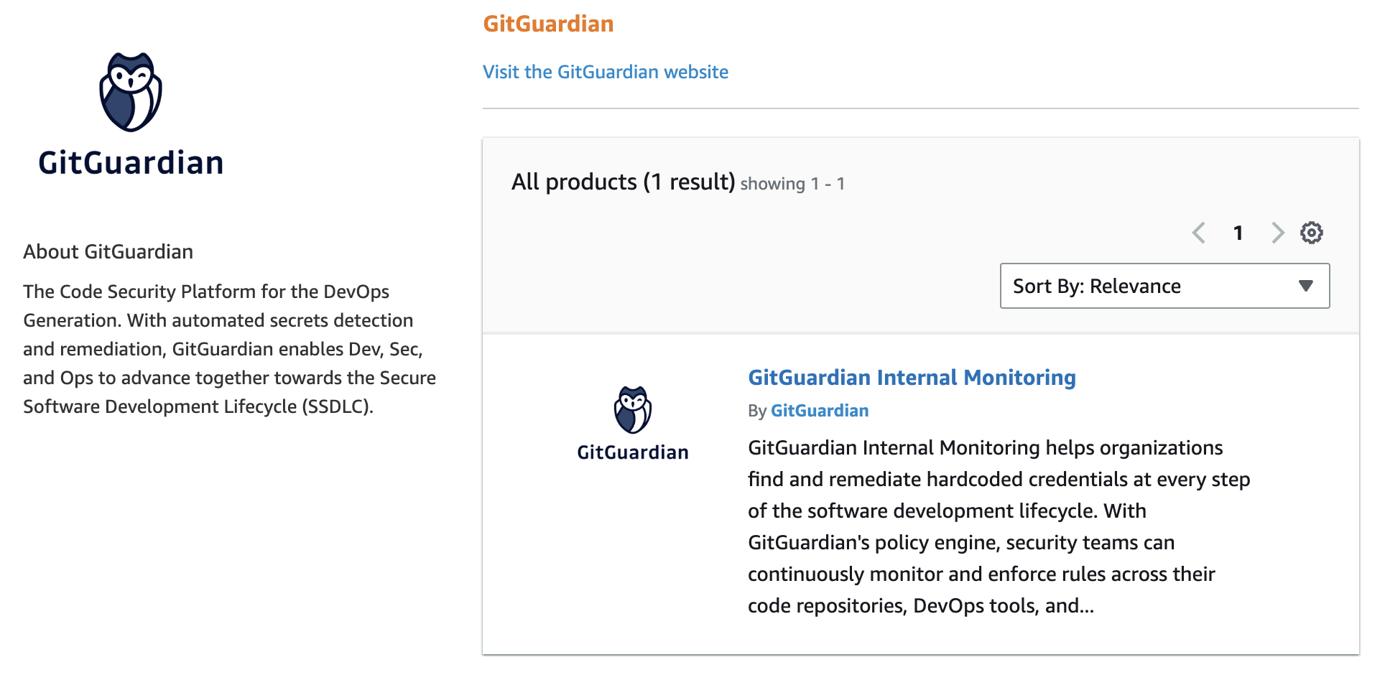This screenshot has height=675, width=1385.
Task: Select the left pagination chevron arrow
Action: 1199,233
